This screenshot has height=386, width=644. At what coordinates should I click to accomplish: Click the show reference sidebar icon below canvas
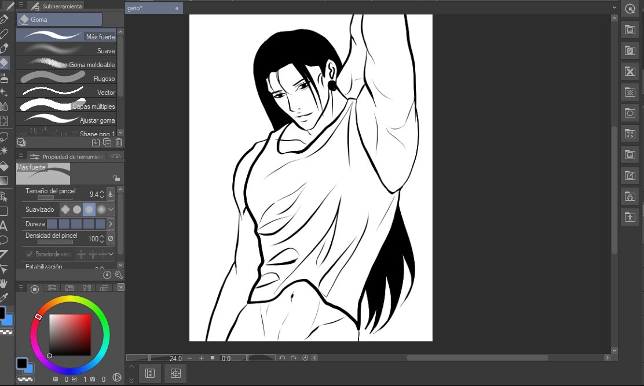[150, 373]
